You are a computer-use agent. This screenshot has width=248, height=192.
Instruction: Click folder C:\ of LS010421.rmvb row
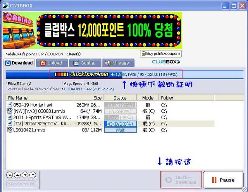coord(164,130)
